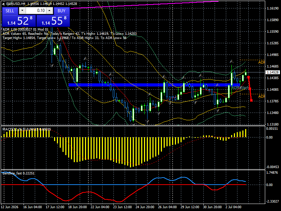Viewport: 281px width, 211px height.
Task: Click price scale value 1.13480
Action: pyautogui.click(x=273, y=113)
